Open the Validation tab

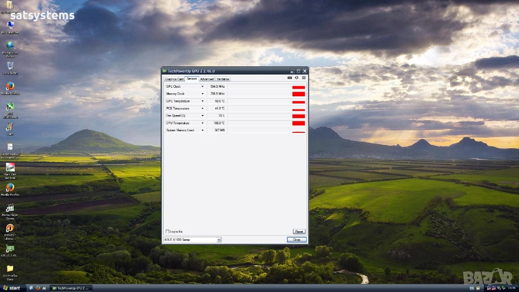pyautogui.click(x=223, y=79)
